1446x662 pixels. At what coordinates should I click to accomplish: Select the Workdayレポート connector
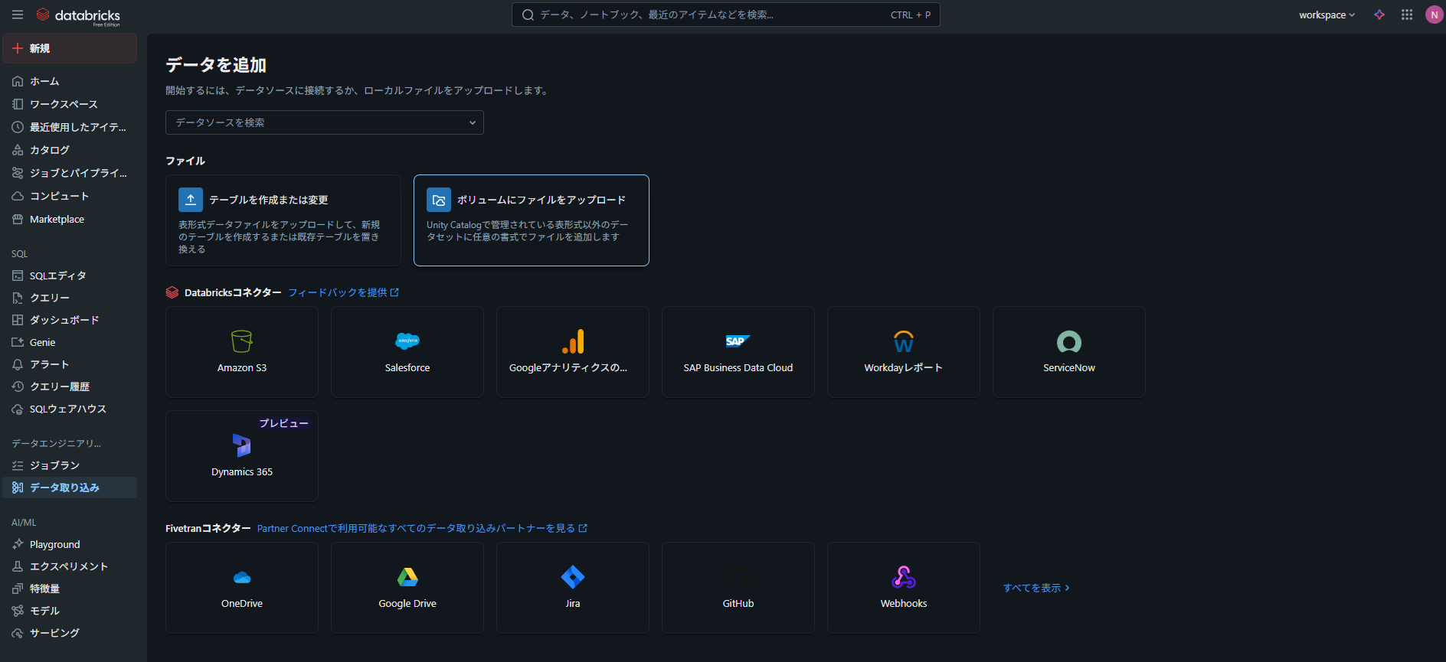coord(904,352)
